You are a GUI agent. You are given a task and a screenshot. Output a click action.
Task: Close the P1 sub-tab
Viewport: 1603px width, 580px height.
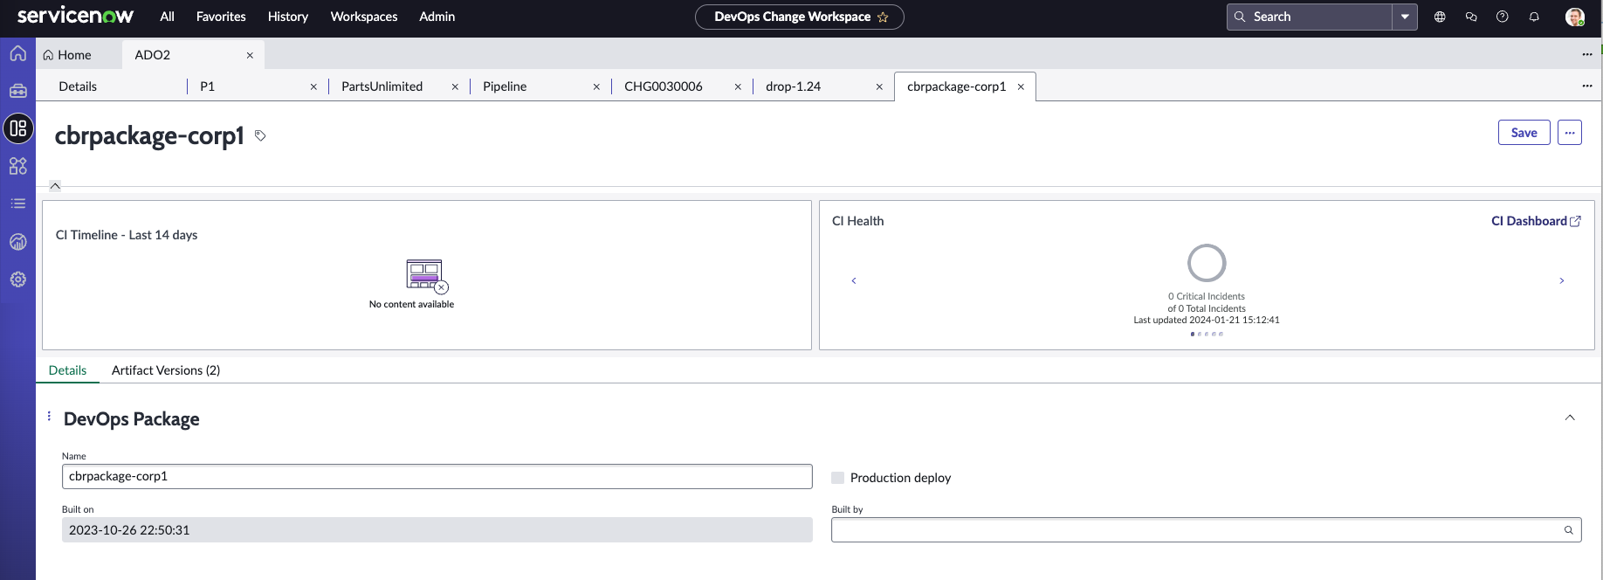313,86
